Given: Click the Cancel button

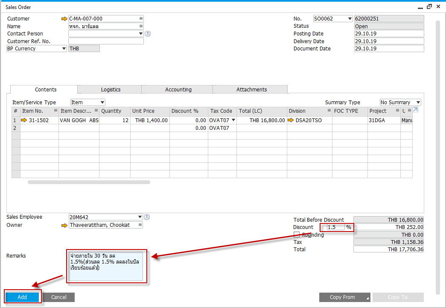Looking at the screenshot, I should [x=58, y=297].
